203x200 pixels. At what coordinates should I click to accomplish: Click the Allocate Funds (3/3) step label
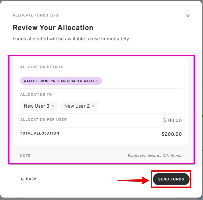pyautogui.click(x=36, y=15)
